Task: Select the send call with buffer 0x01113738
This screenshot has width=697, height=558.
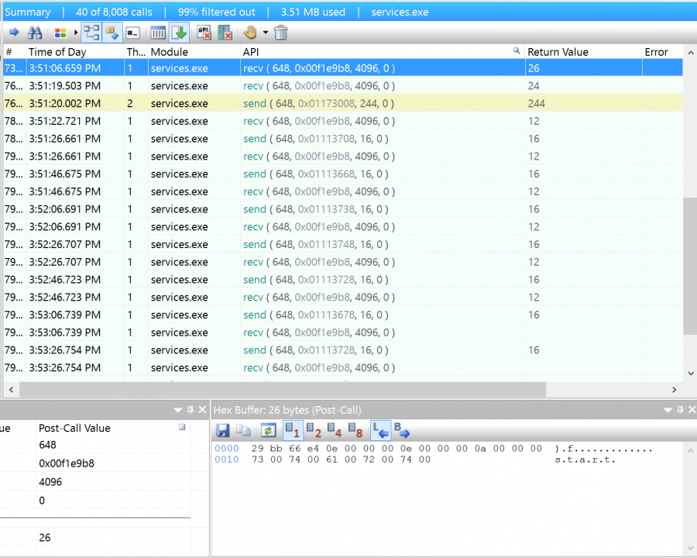Action: (x=343, y=209)
